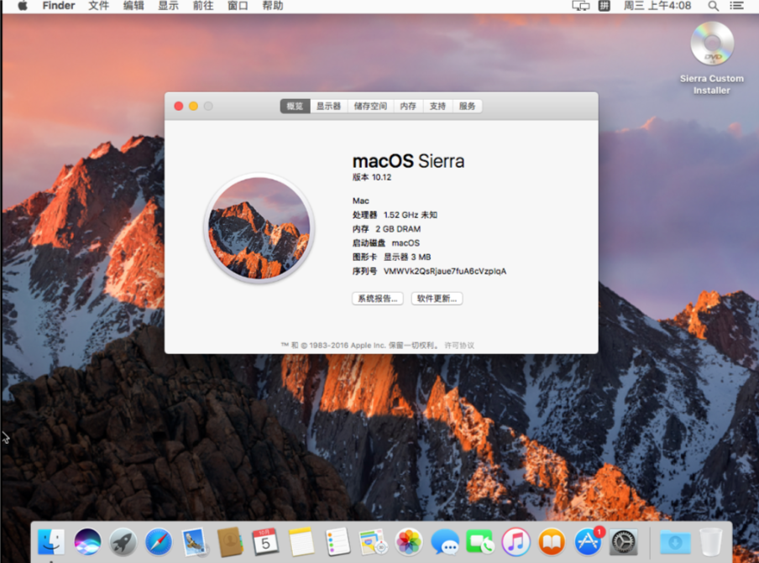Open 窗口 menu
Screen dimensions: 759x563
coord(238,6)
